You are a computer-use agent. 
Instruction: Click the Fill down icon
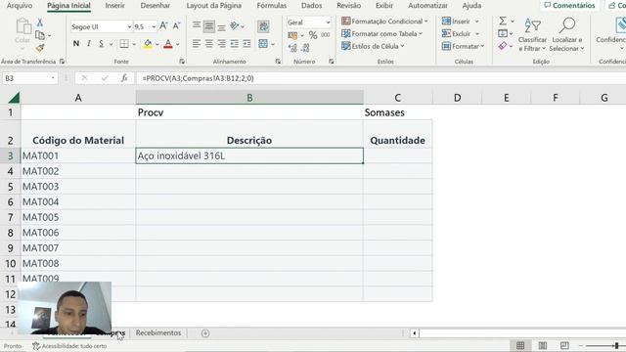(503, 33)
